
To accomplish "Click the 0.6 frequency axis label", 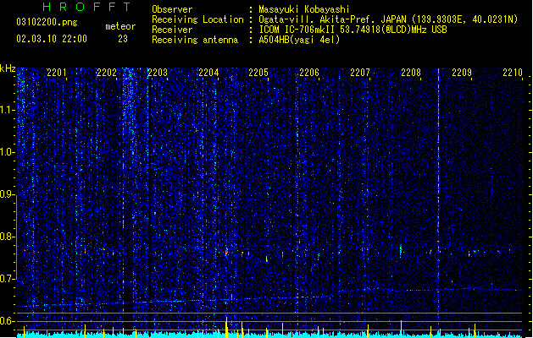I will pos(7,321).
